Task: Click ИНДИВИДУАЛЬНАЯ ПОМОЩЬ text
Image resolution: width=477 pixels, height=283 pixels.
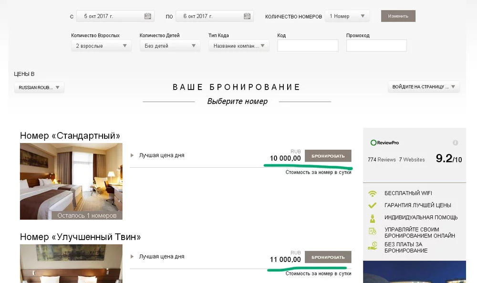Action: (x=421, y=217)
